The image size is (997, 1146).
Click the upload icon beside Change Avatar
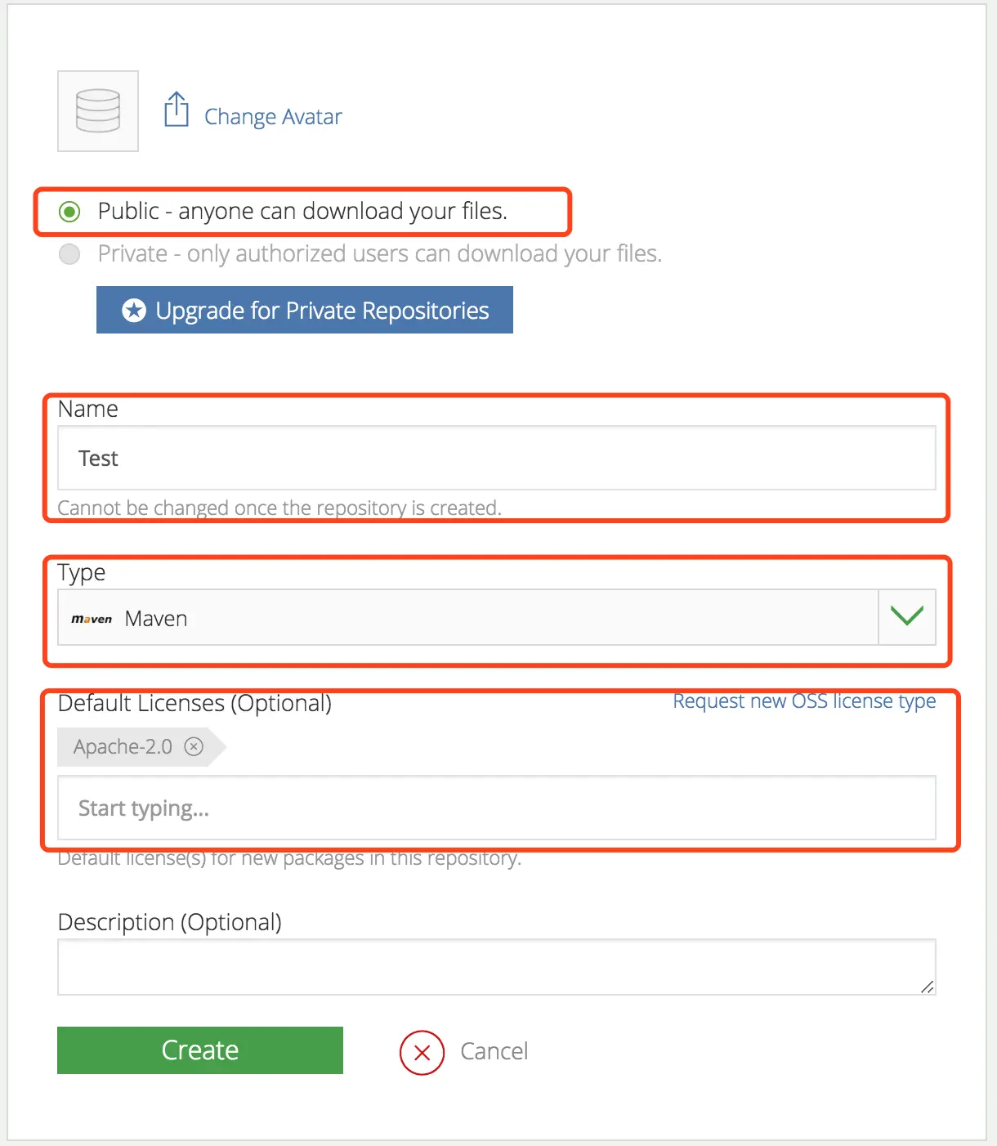pyautogui.click(x=176, y=109)
